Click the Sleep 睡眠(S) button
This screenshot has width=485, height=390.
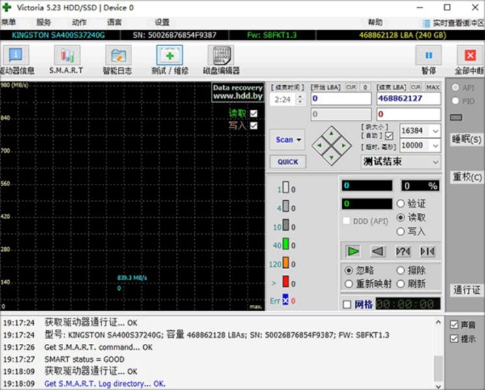pyautogui.click(x=466, y=139)
